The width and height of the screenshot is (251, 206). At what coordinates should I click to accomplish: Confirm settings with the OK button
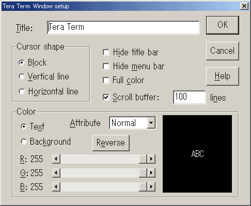[223, 25]
